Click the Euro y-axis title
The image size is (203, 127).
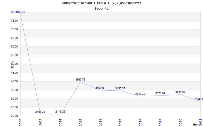click(12, 64)
